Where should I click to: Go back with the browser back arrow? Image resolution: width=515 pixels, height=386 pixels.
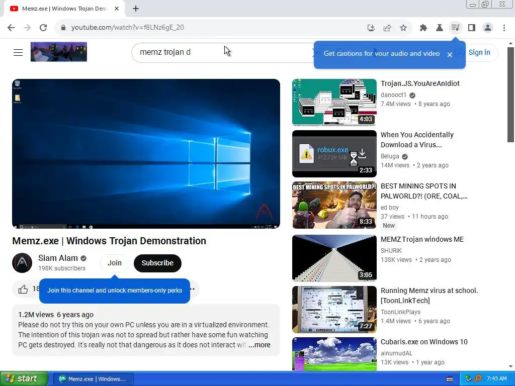coord(11,28)
